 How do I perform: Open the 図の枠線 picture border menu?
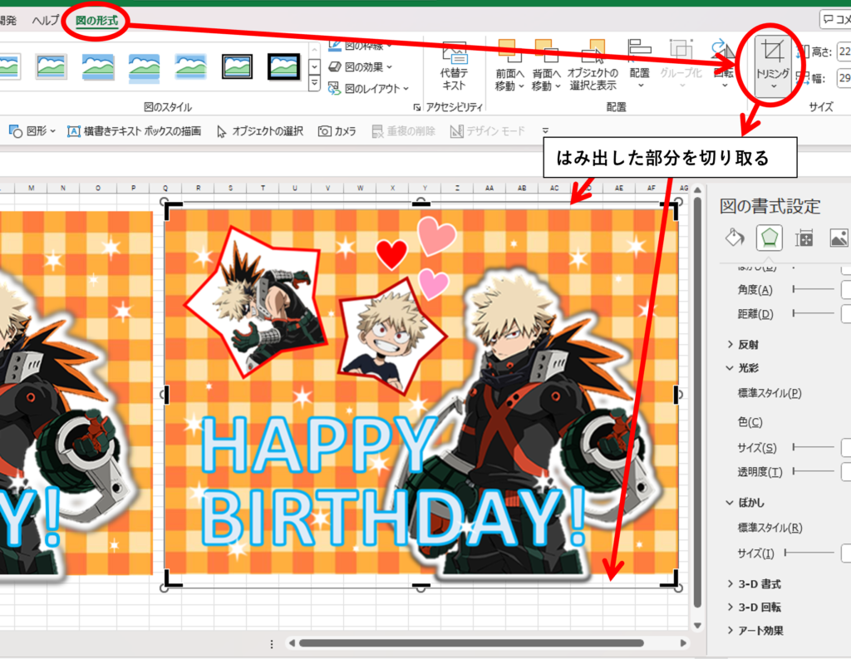click(361, 46)
